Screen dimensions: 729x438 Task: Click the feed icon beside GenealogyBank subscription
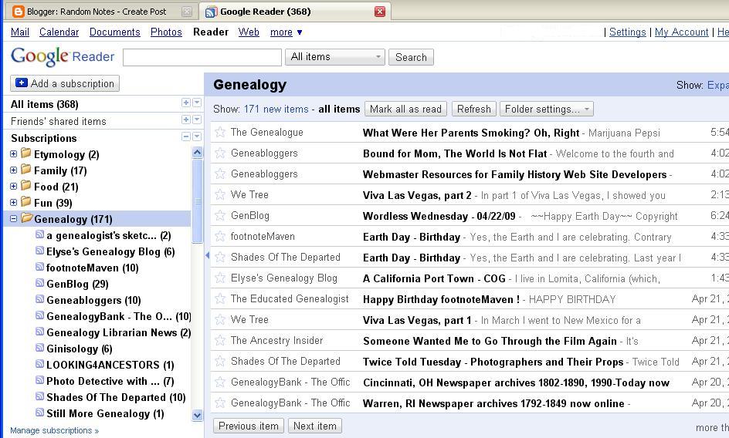tap(40, 316)
